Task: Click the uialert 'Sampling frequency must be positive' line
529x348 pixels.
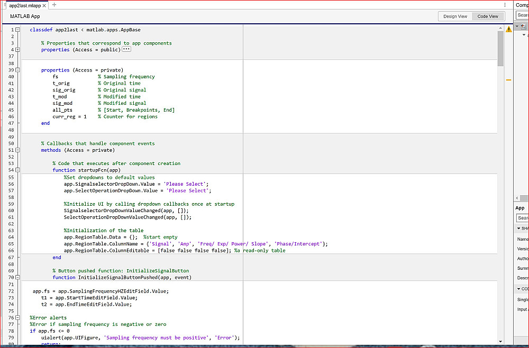Action: [x=140, y=337]
